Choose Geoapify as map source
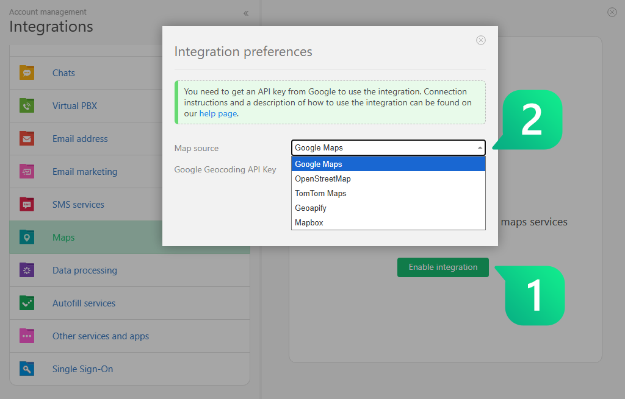The width and height of the screenshot is (625, 399). (388, 208)
